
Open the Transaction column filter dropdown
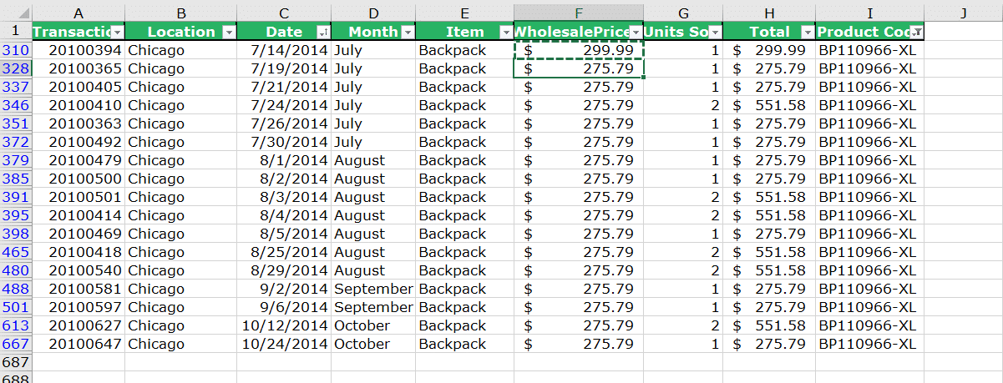pyautogui.click(x=117, y=32)
